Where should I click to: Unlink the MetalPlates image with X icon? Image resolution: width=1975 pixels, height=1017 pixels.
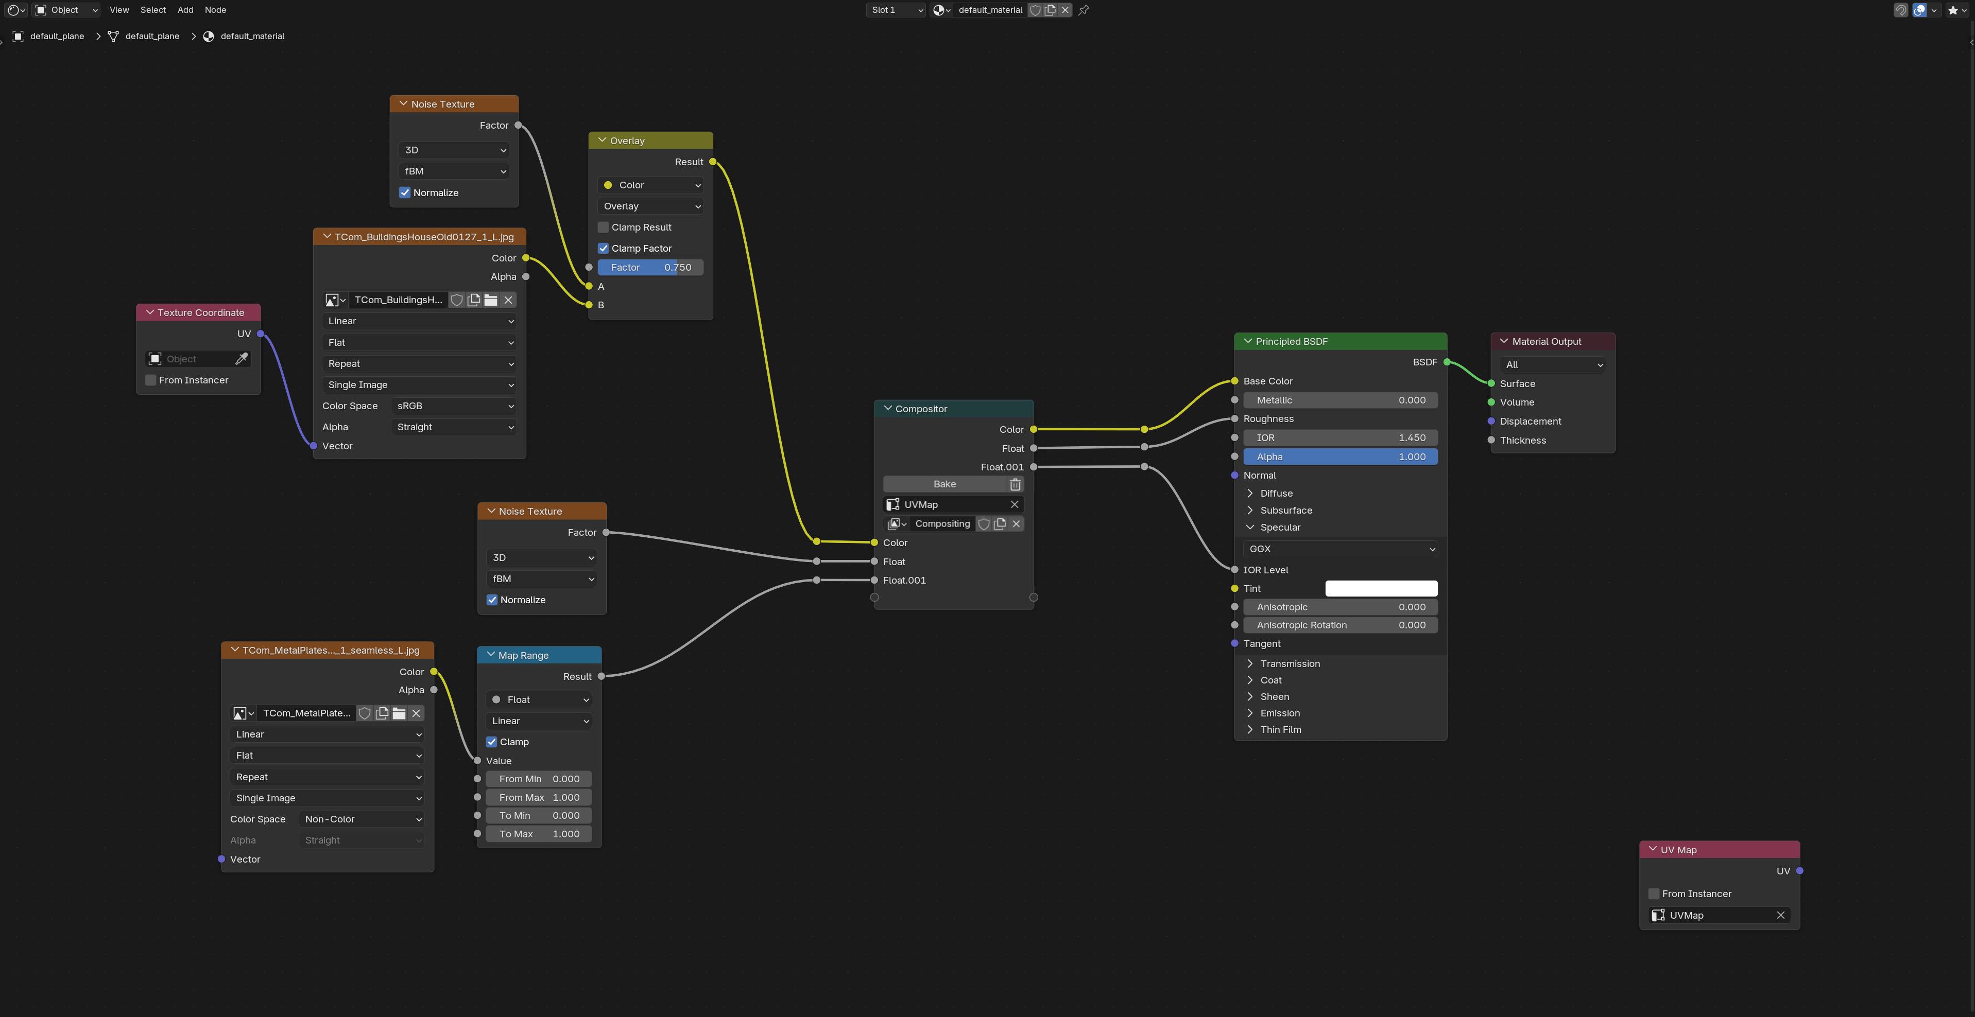[x=416, y=713]
